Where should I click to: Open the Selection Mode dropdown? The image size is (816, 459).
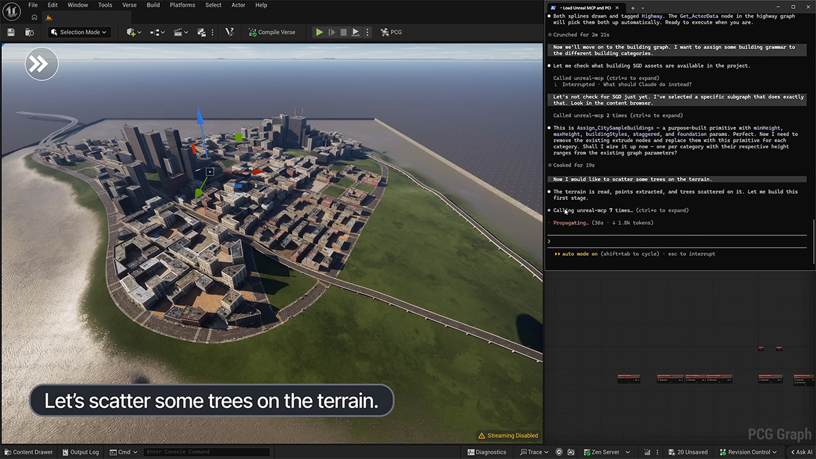[x=79, y=32]
